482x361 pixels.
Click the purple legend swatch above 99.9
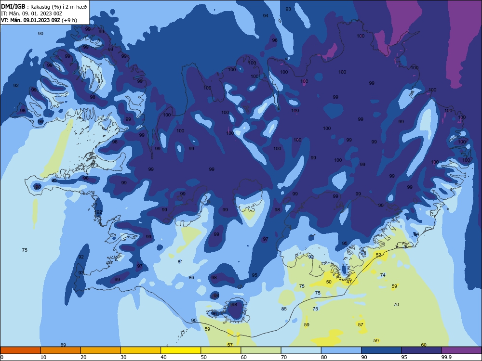click(x=461, y=350)
